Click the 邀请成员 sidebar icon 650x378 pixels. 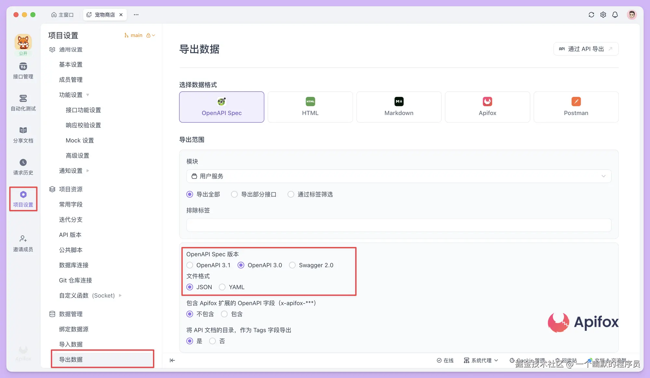[x=23, y=243]
